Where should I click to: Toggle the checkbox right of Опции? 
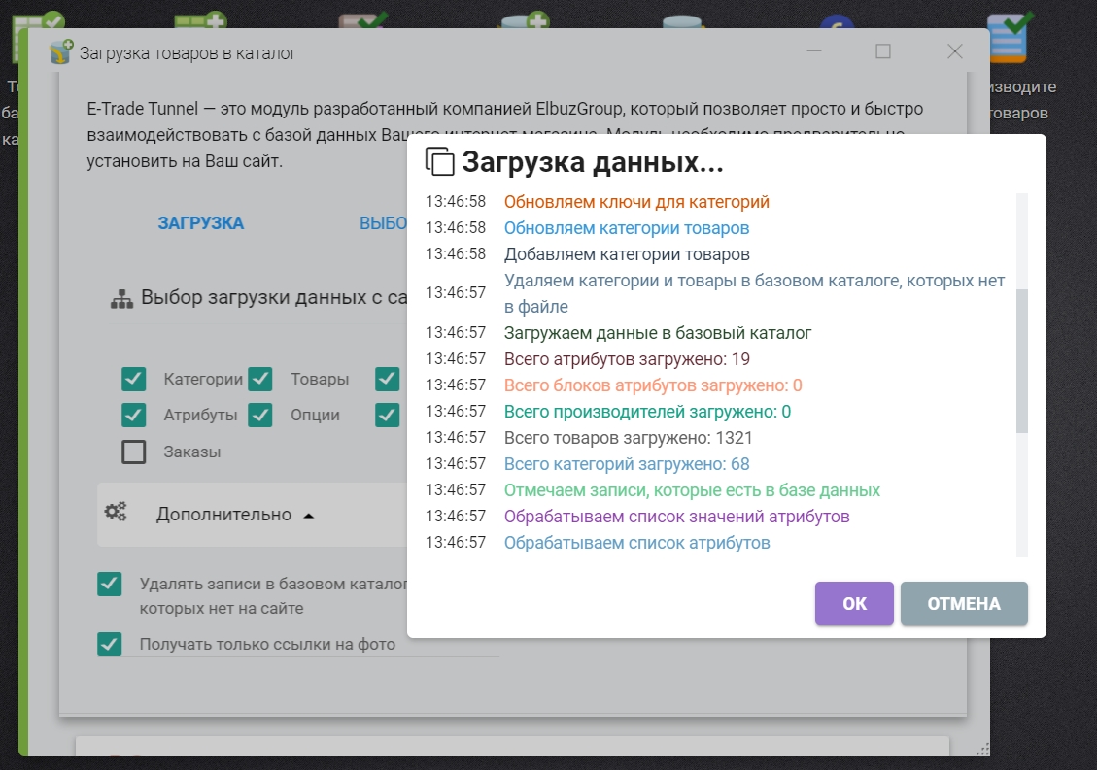(x=387, y=416)
